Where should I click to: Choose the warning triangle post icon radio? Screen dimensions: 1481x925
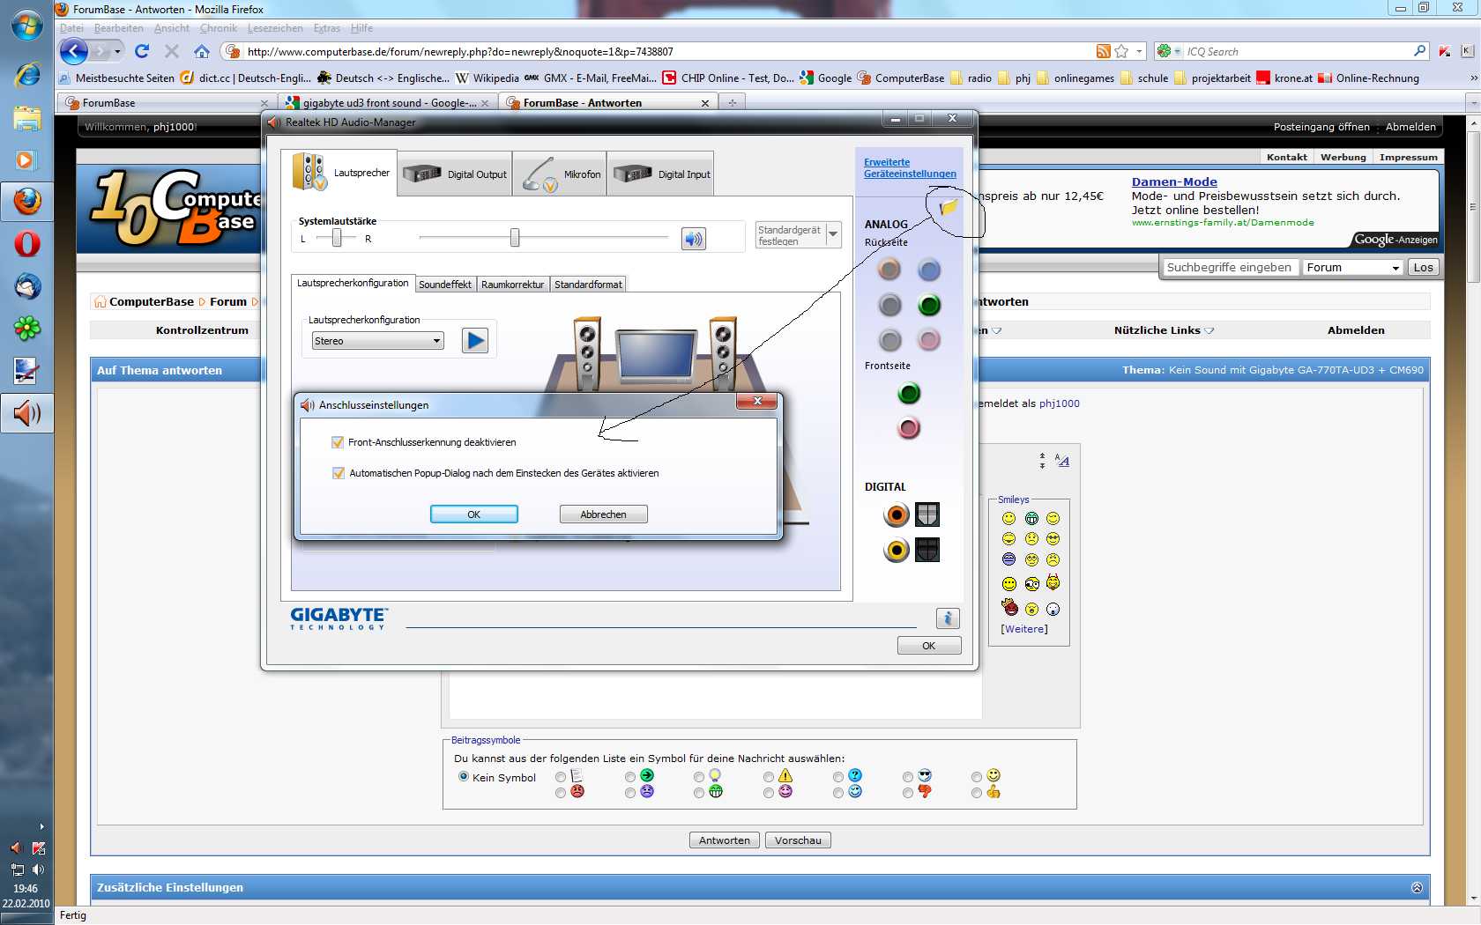point(769,777)
